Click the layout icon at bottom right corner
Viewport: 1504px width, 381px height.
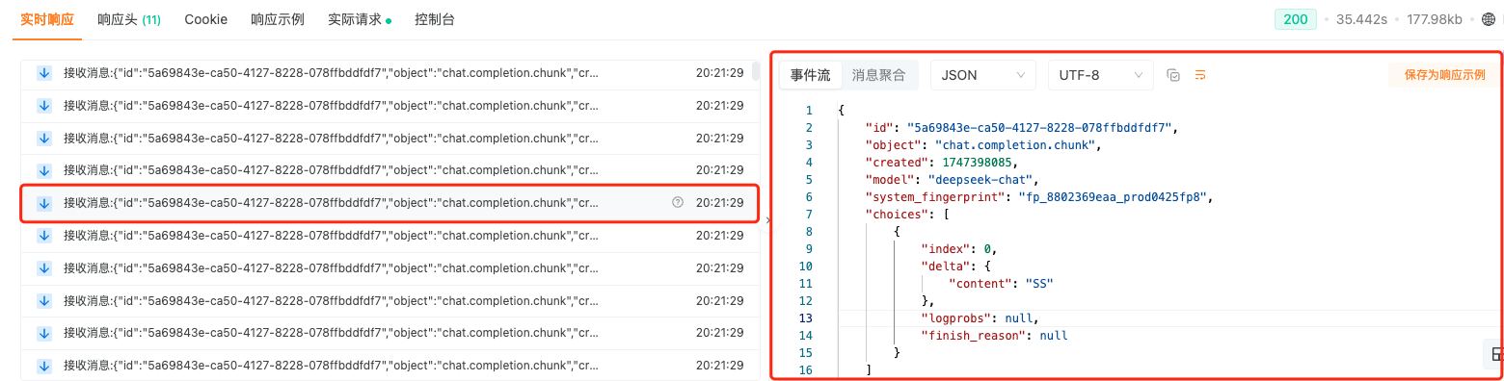(1495, 355)
